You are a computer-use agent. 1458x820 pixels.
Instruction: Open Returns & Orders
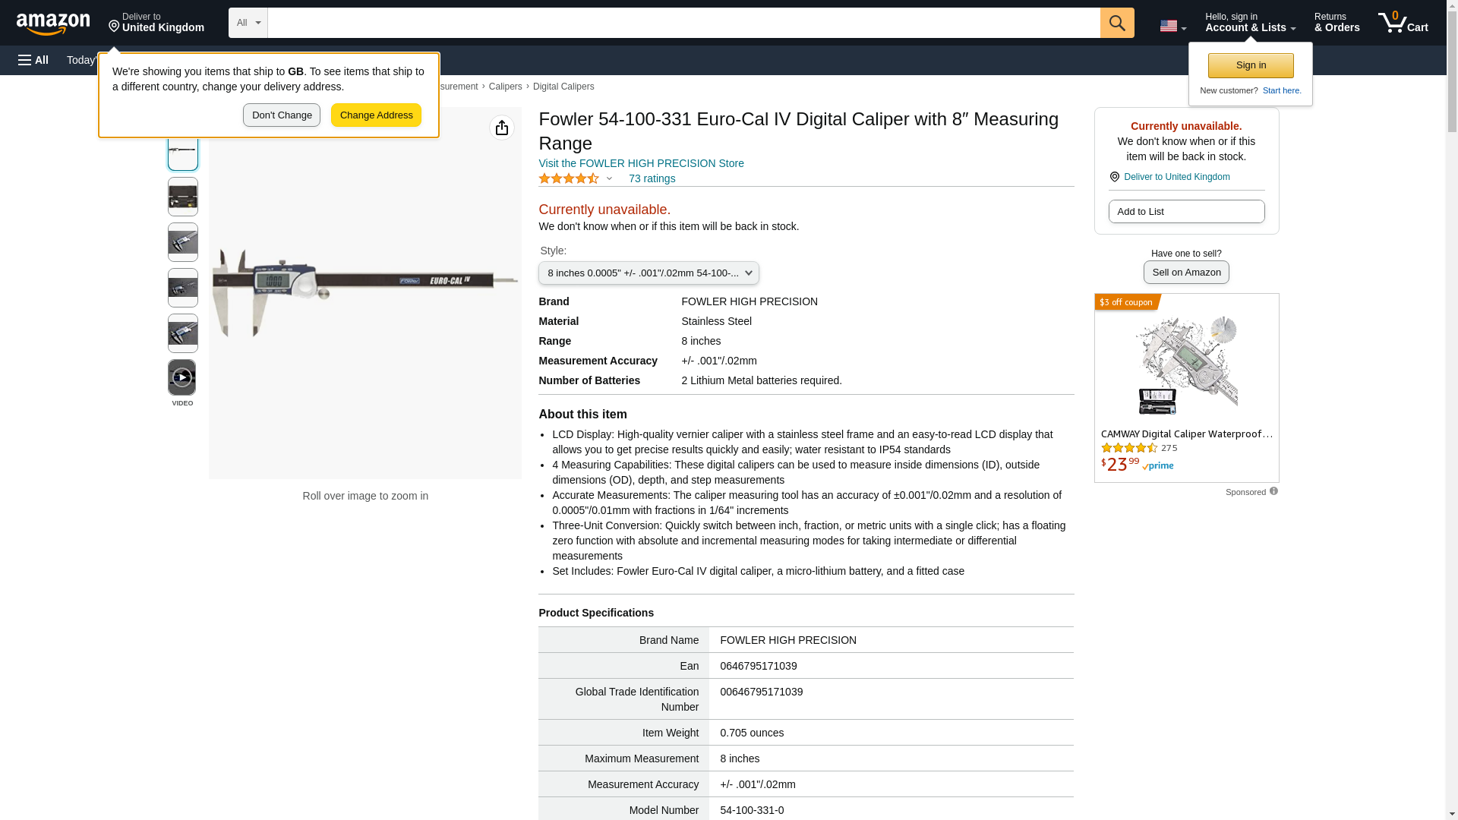pos(1336,23)
